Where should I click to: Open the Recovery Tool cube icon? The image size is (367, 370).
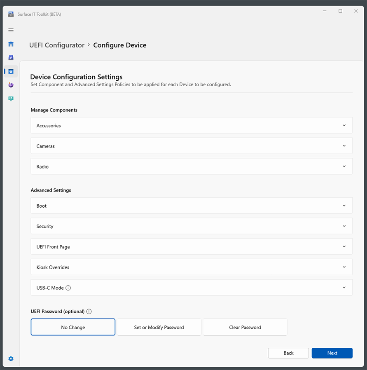click(11, 85)
